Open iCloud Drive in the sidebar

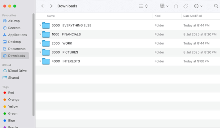pyautogui.click(x=15, y=71)
